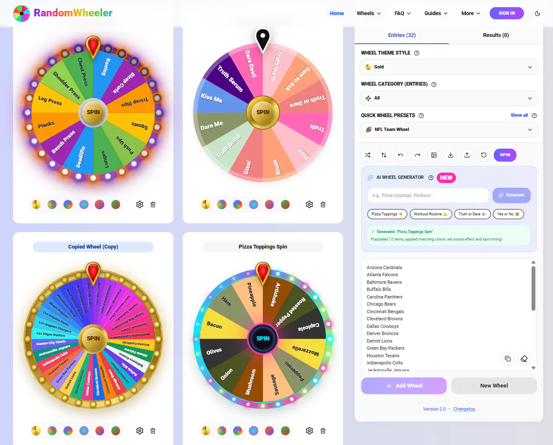Viewport: 553px width, 445px height.
Task: Expand the Guides navigation menu
Action: [436, 13]
